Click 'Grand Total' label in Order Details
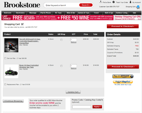The height and width of the screenshot is (113, 142). (112, 56)
